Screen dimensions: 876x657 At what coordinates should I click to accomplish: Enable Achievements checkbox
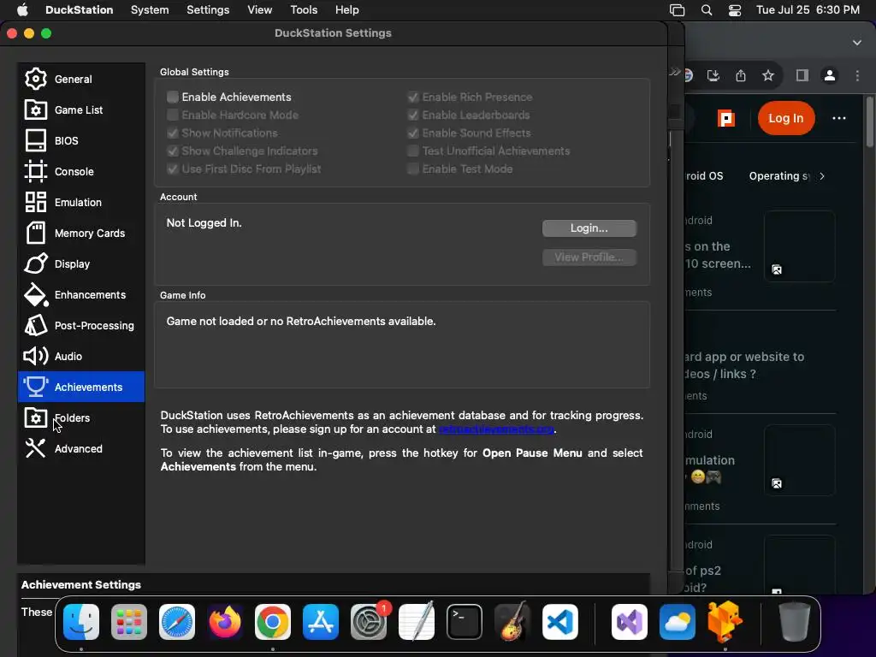173,98
